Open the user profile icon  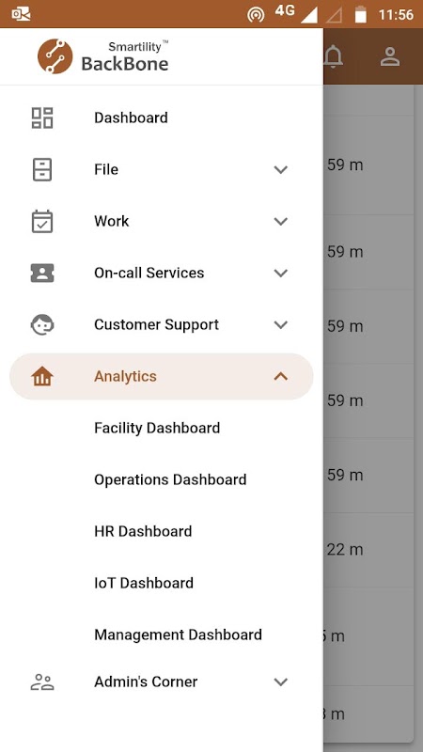pyautogui.click(x=390, y=56)
